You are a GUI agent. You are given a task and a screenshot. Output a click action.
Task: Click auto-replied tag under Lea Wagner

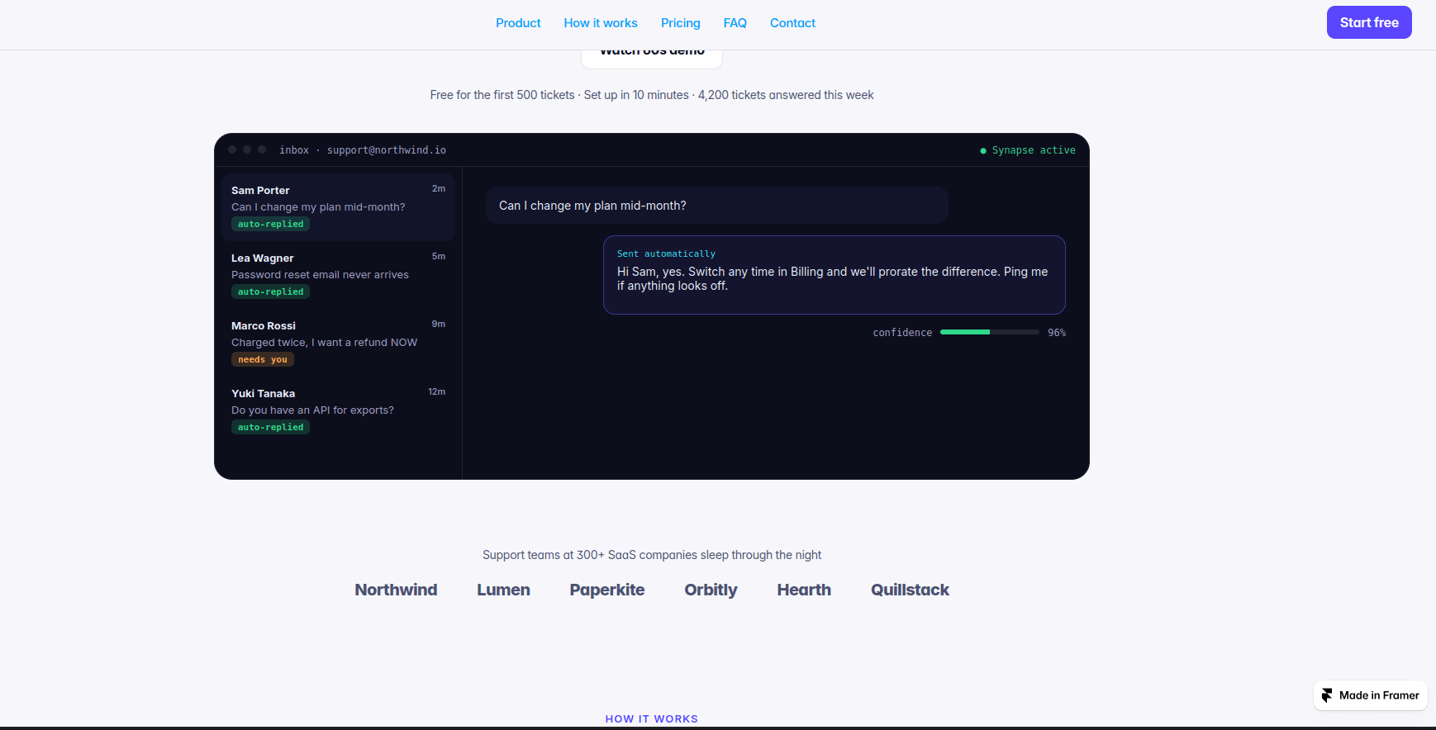click(x=270, y=292)
